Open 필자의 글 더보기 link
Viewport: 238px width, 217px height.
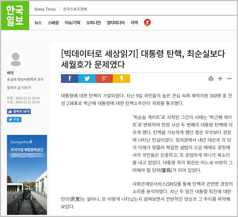pyautogui.click(x=19, y=87)
